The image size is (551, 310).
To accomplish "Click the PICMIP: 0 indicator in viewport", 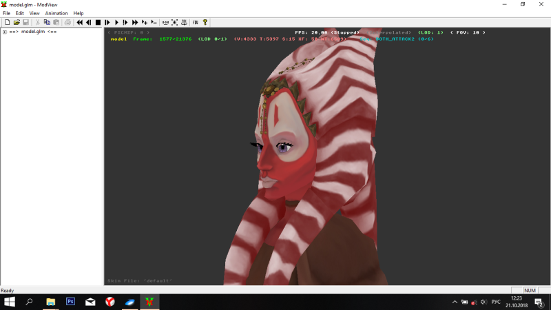I will [x=129, y=32].
